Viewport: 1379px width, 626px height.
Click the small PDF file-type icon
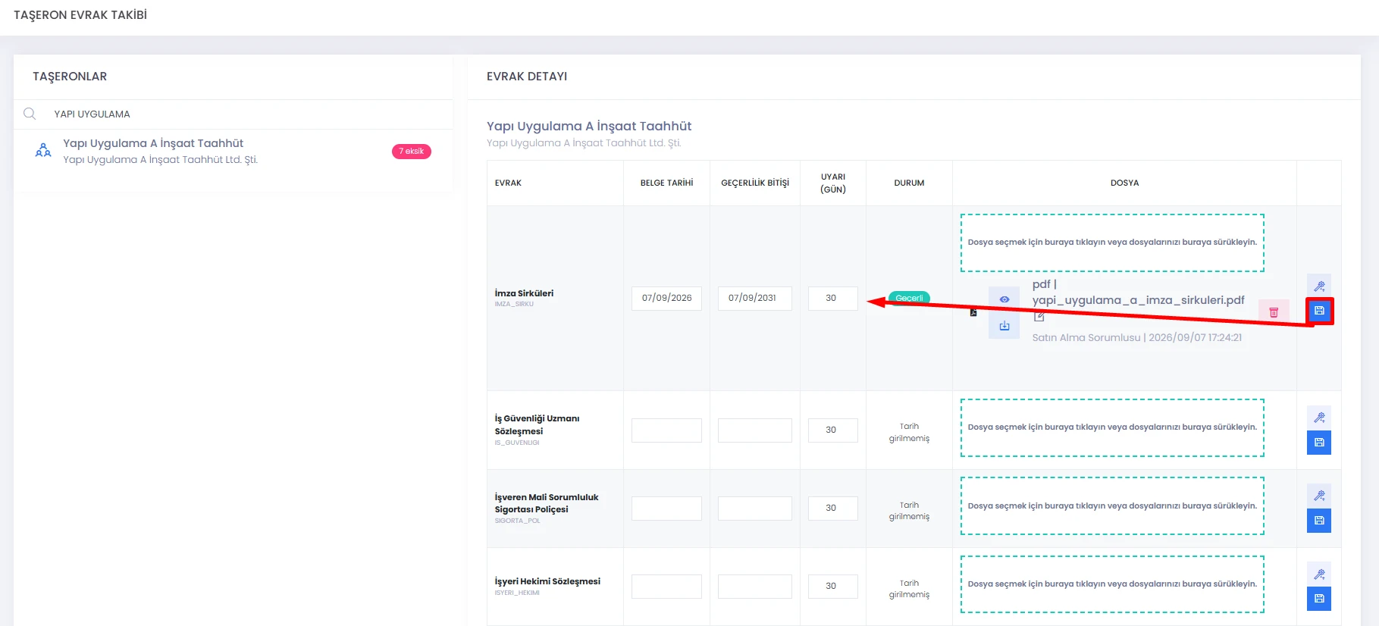coord(973,312)
